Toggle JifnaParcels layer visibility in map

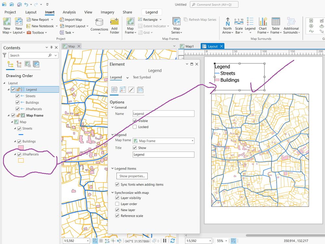tap(19, 155)
